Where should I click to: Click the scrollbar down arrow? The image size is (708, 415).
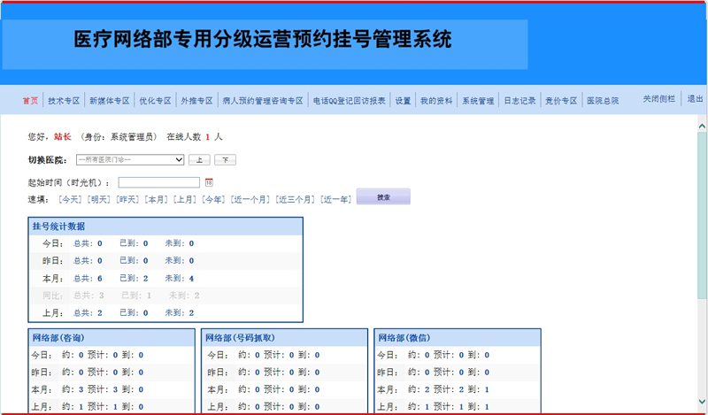pos(702,401)
